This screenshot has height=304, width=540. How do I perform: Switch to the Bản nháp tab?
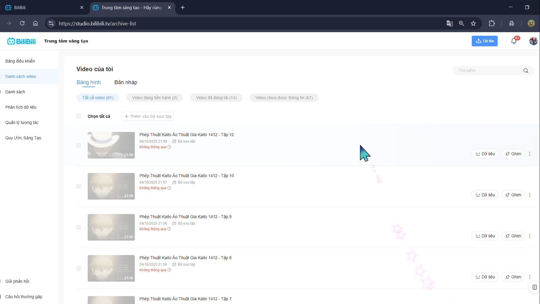pos(126,82)
